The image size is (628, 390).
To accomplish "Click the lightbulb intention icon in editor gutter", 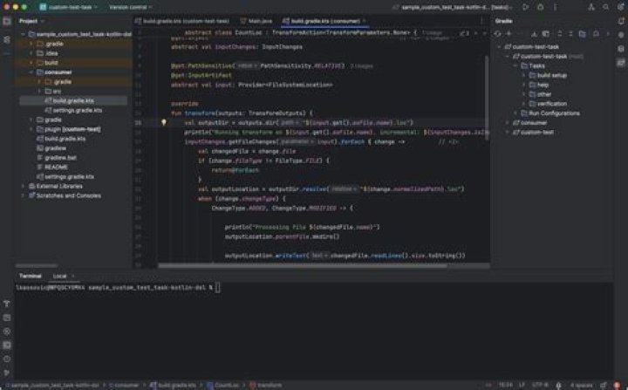I will pyautogui.click(x=163, y=122).
